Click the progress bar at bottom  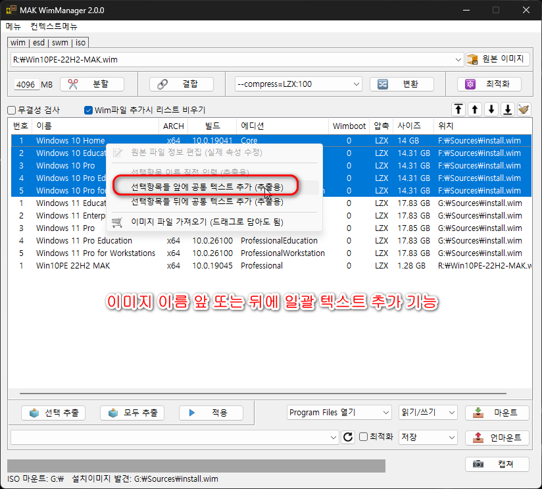[x=196, y=466]
